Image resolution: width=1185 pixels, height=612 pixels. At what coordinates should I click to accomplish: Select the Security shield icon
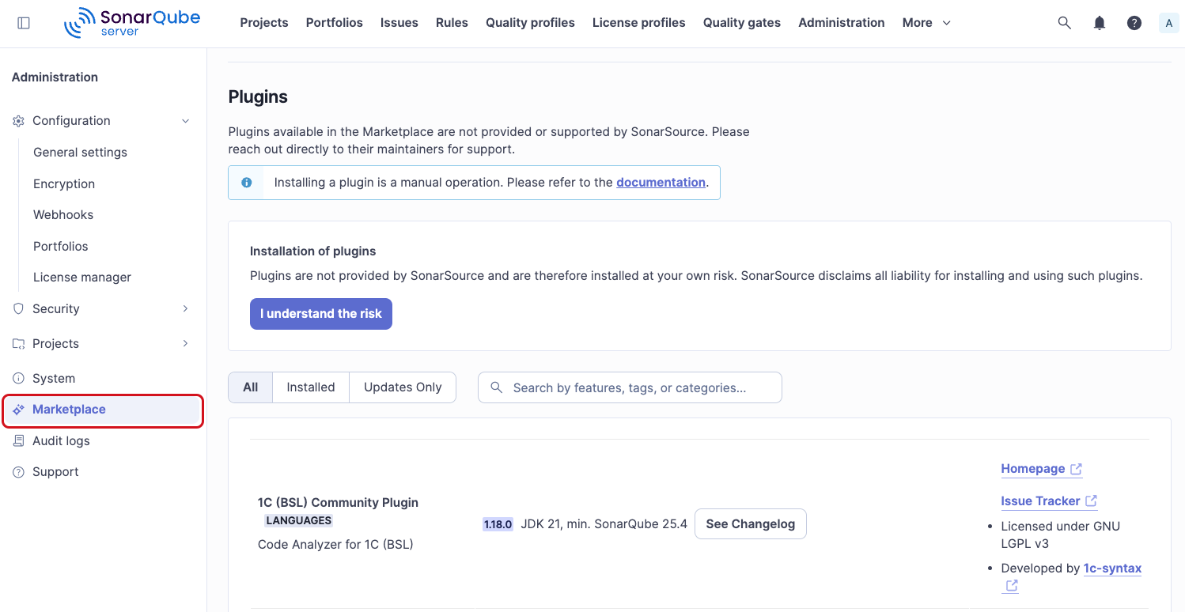[17, 308]
